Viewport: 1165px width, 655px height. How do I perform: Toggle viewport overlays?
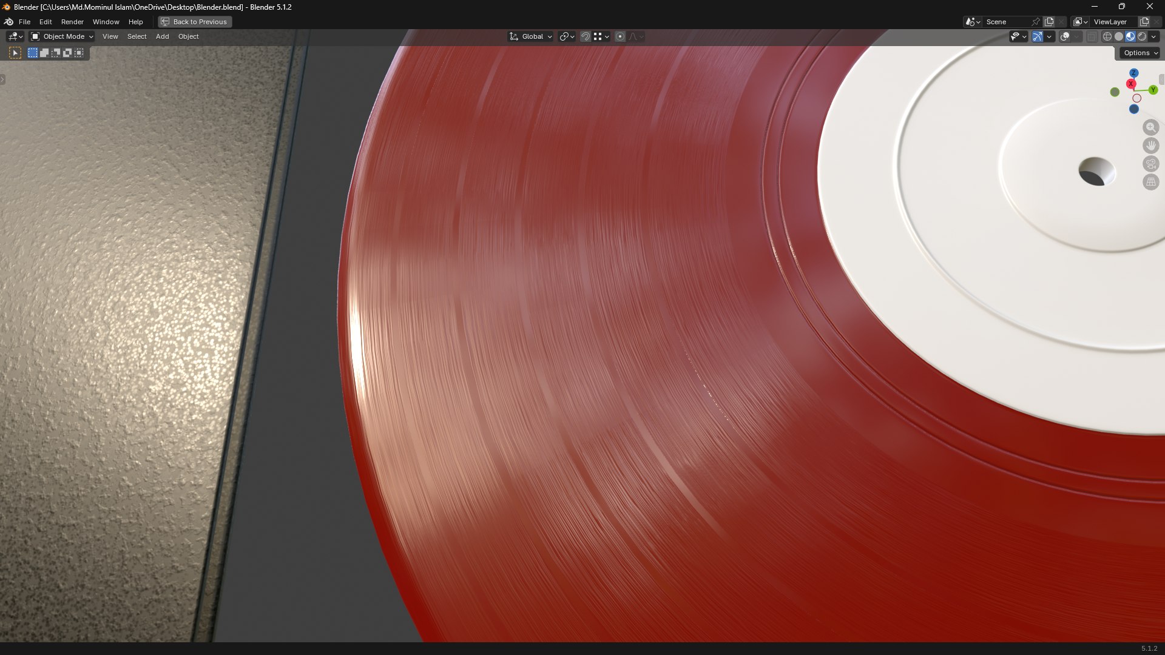[x=1065, y=36]
